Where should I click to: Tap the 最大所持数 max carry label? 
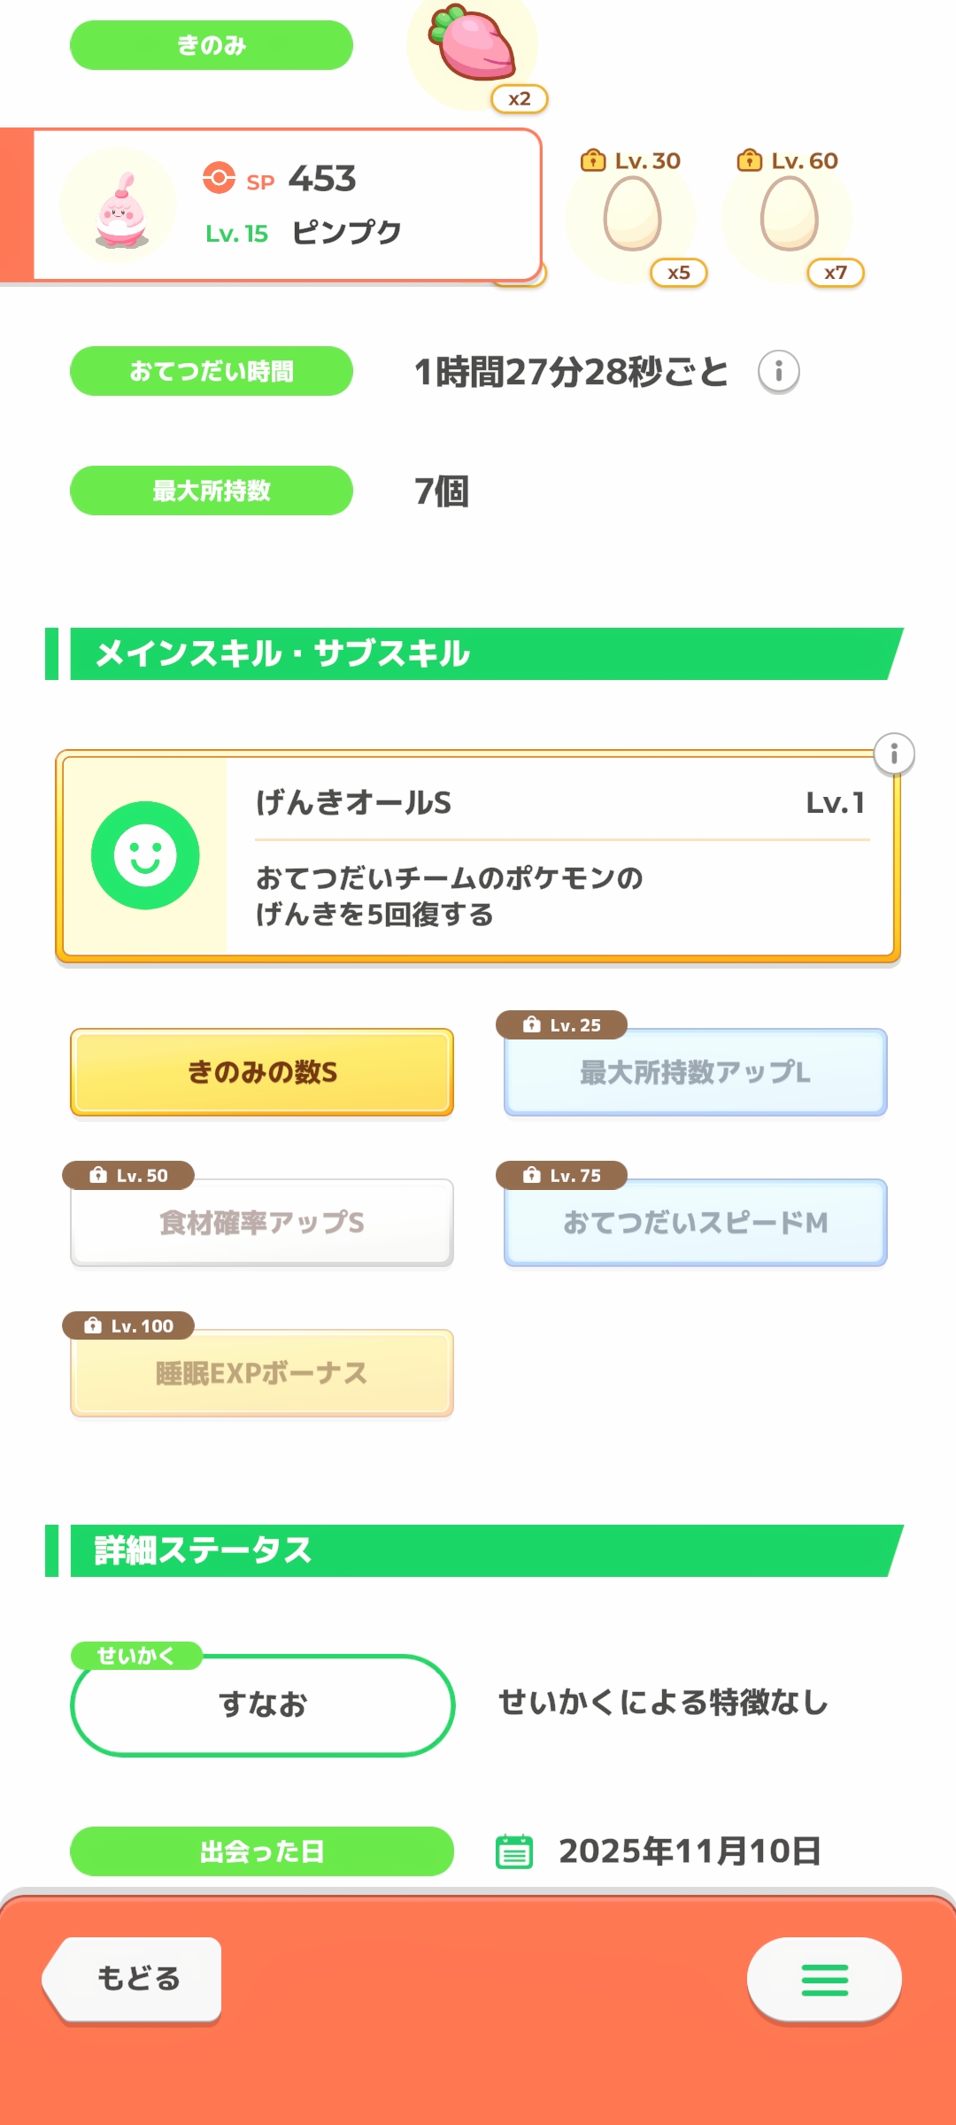212,491
